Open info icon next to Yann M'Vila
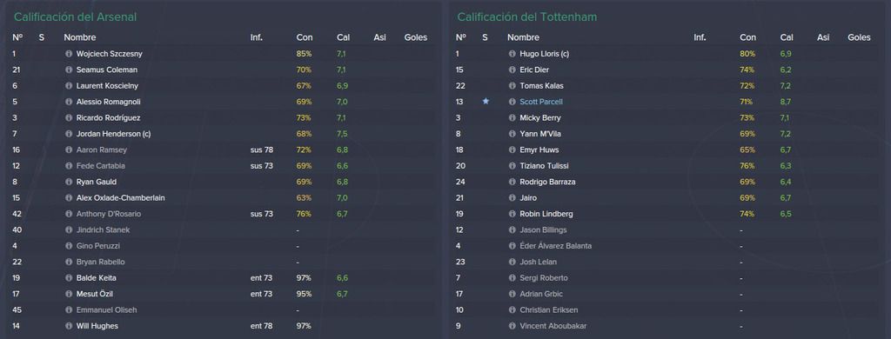Screen dimensions: 891x339 512,134
